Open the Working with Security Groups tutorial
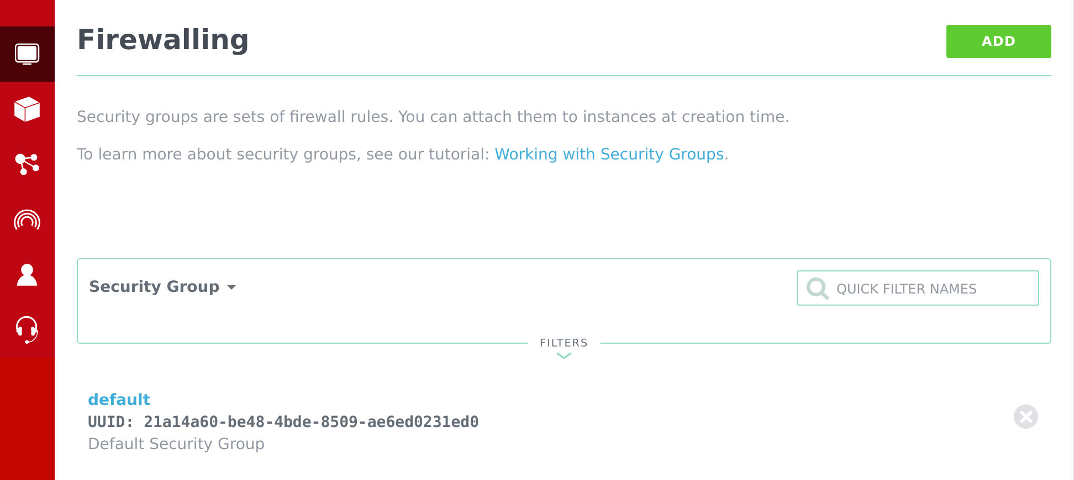This screenshot has width=1074, height=480. point(609,154)
